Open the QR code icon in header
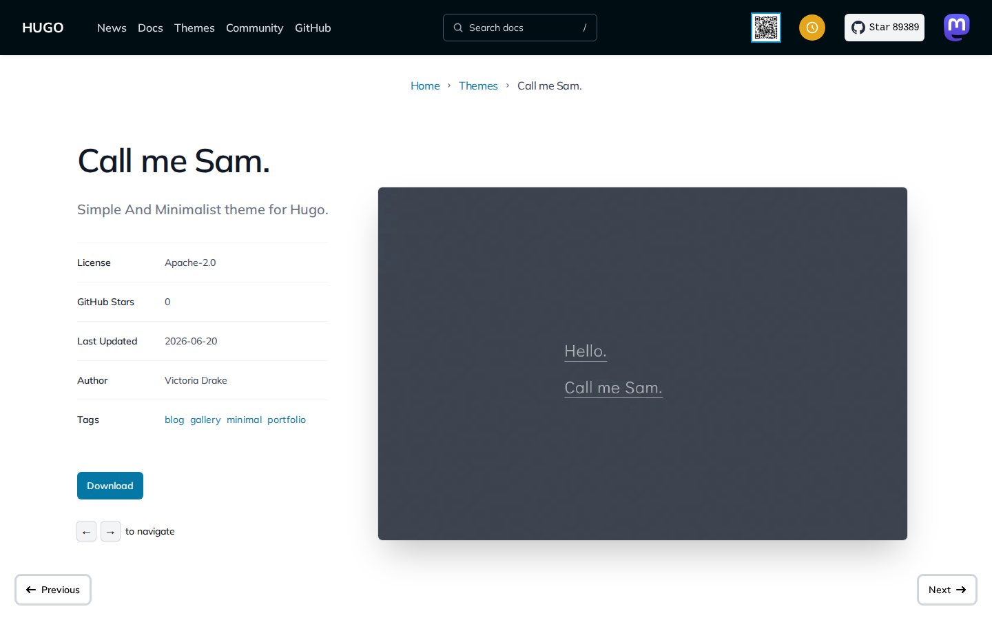This screenshot has width=992, height=620. (x=766, y=28)
